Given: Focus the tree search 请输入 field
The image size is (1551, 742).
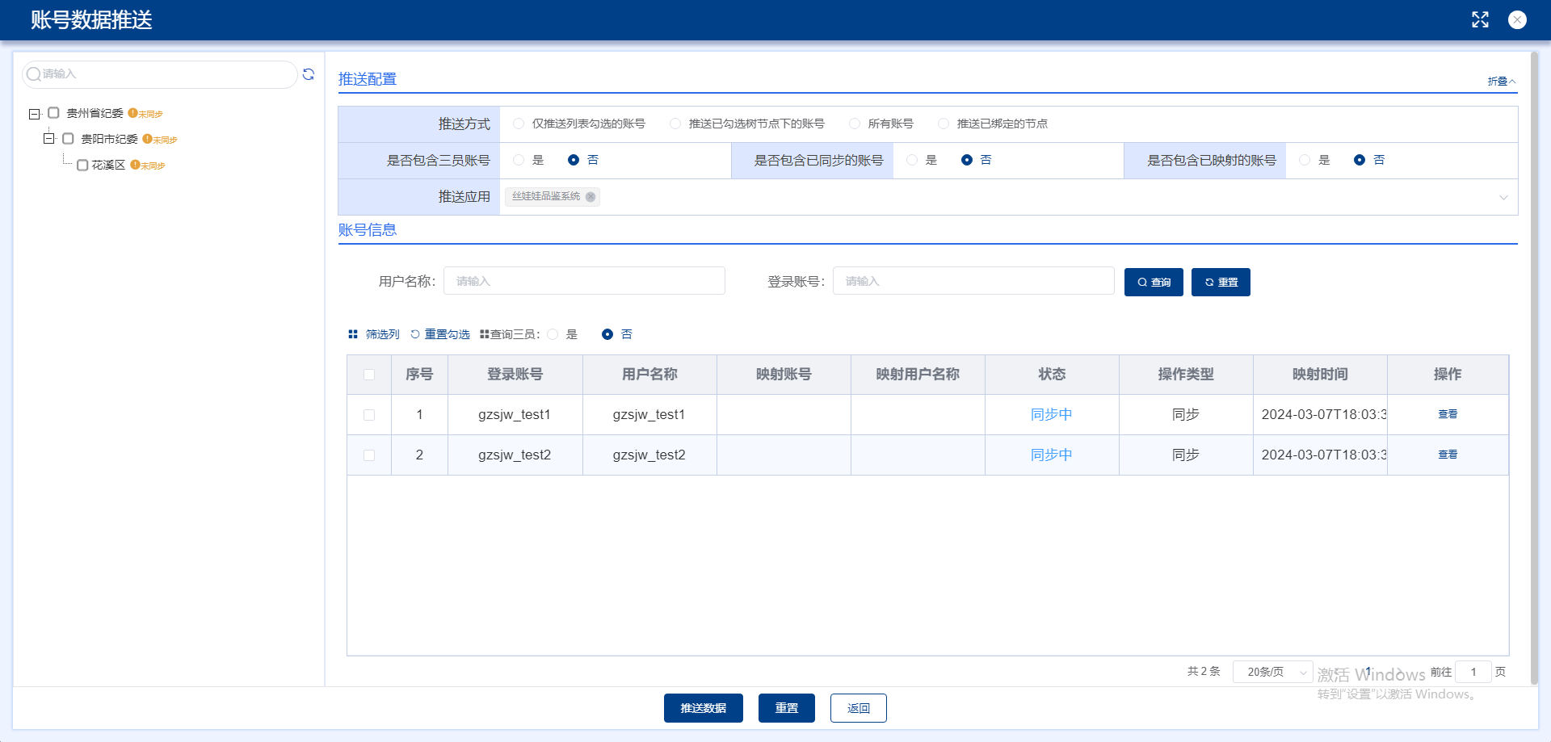Looking at the screenshot, I should pos(160,74).
